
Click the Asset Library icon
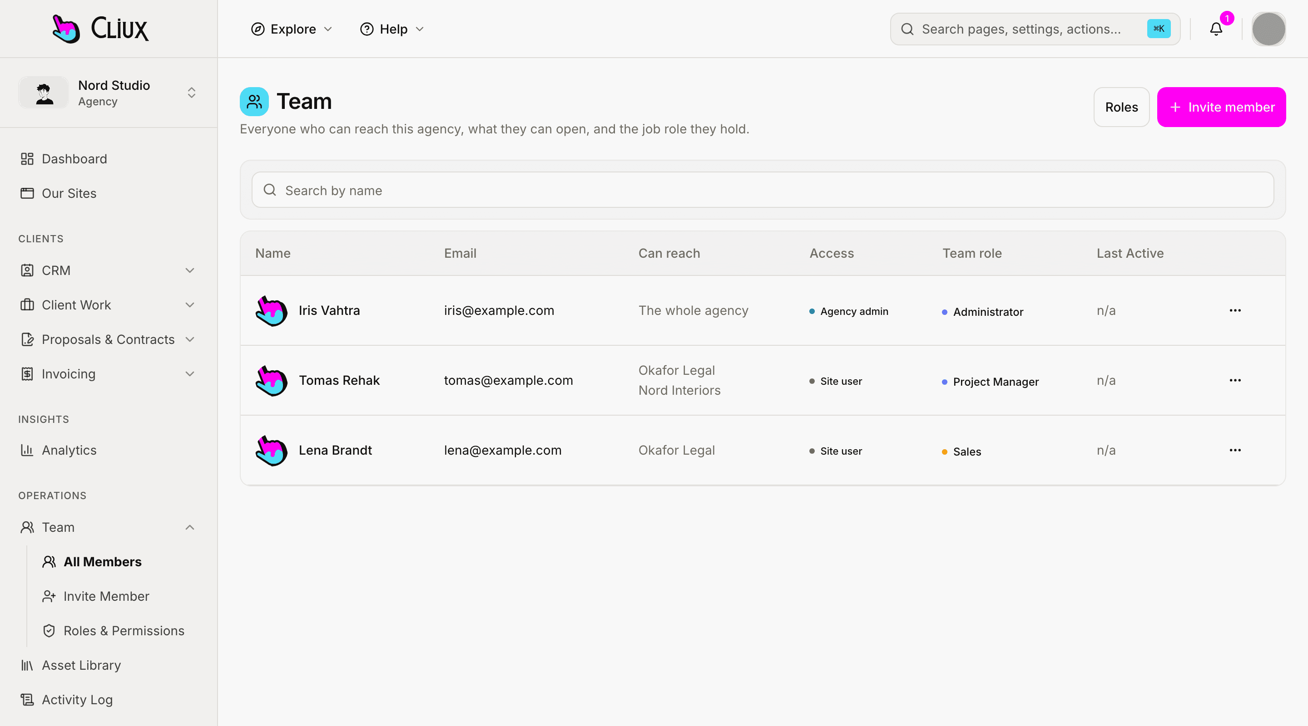27,665
